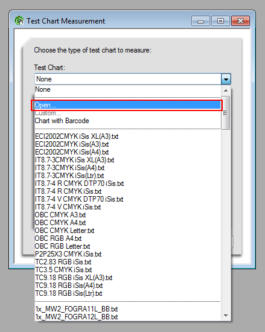Click the dropdown list scroll up arrow
265x332 pixels.
pos(226,91)
